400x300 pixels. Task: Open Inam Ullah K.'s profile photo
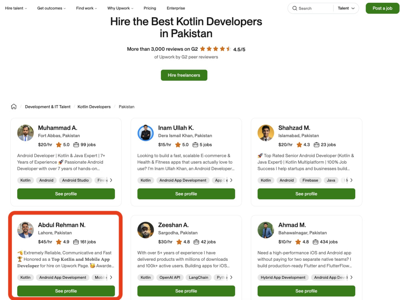(146, 133)
